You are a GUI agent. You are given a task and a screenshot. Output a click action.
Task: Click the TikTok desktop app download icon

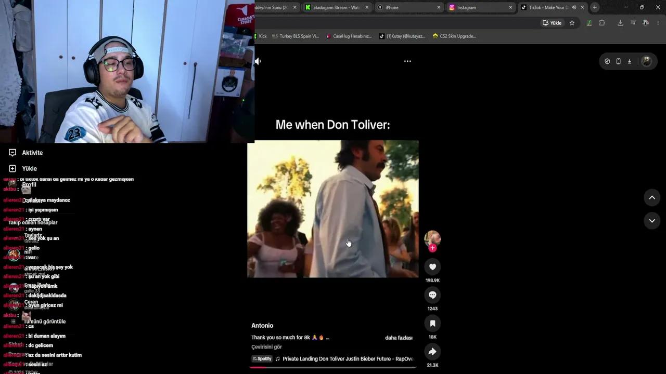[x=629, y=61]
